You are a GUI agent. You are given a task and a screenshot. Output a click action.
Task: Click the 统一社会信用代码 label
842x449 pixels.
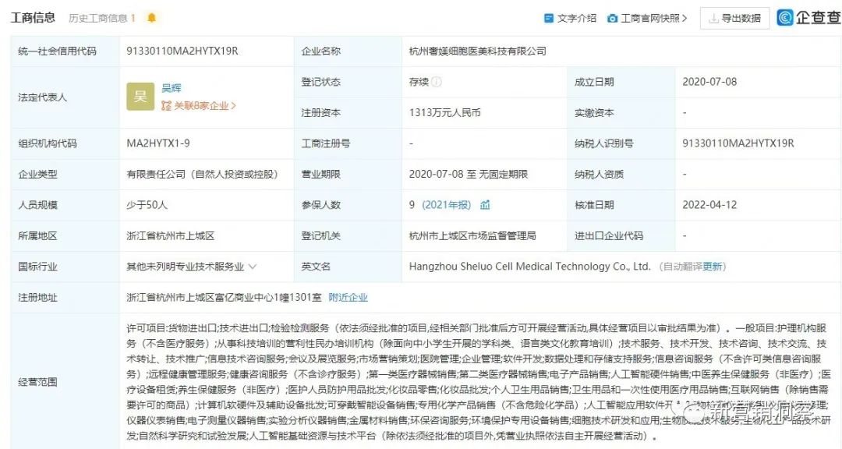coord(57,51)
